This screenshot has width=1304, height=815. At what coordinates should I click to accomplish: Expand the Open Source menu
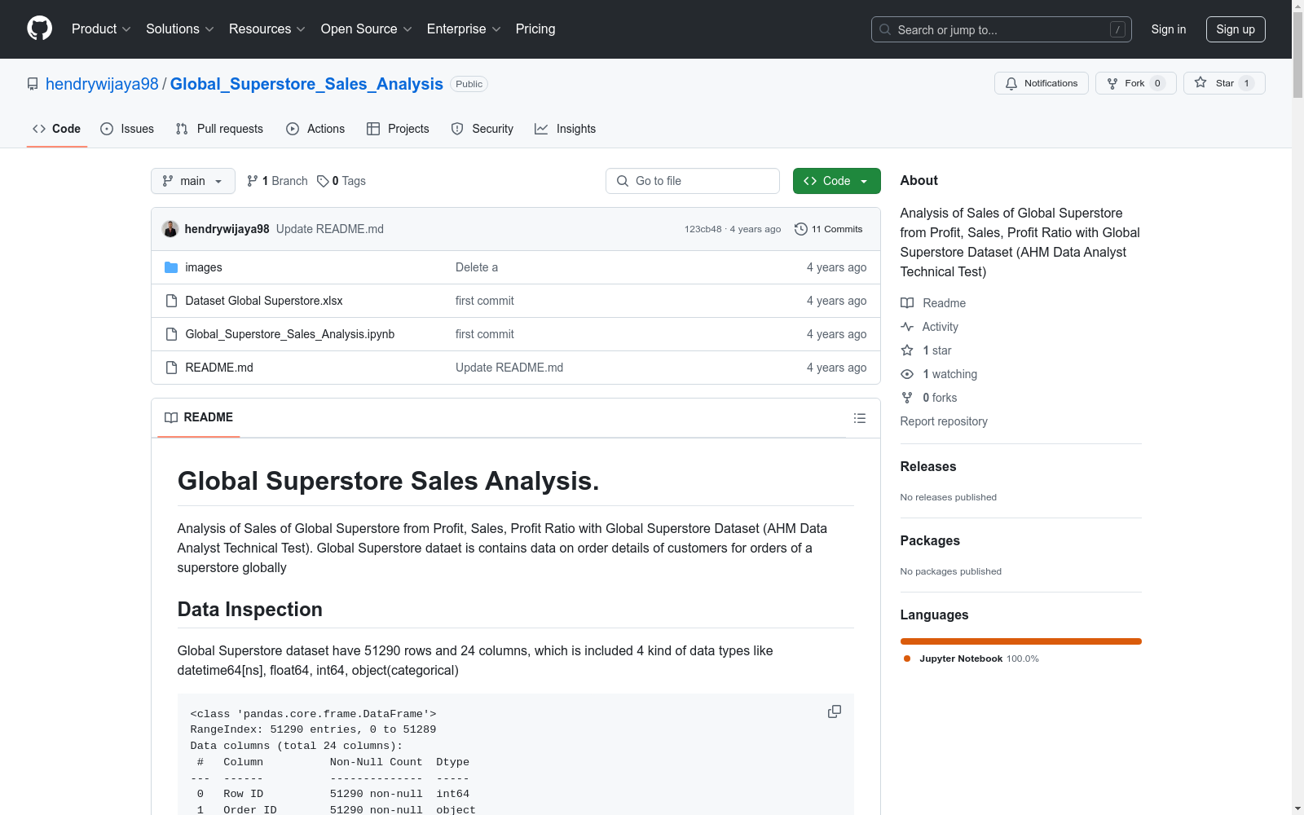(x=367, y=29)
